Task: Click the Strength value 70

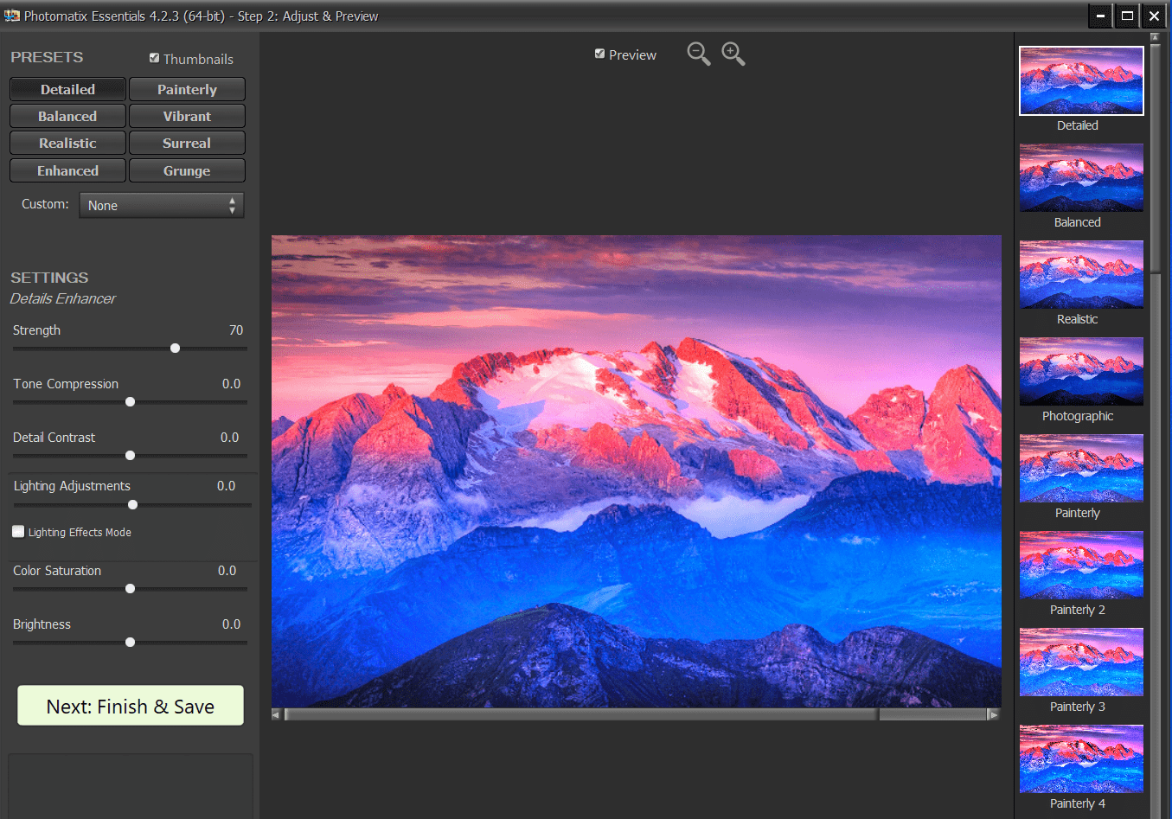Action: pos(236,330)
